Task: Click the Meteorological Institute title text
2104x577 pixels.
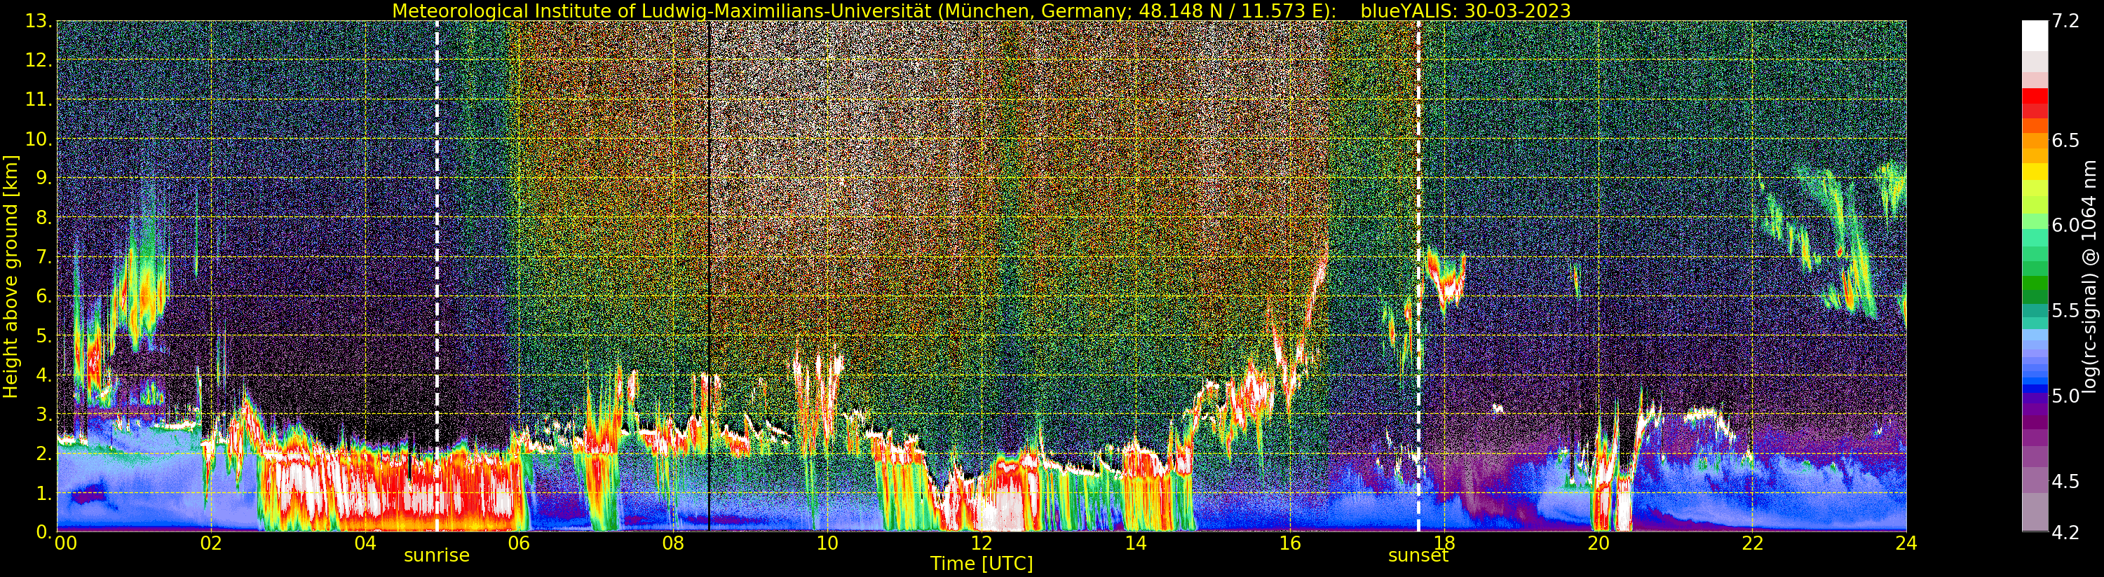Action: [x=865, y=11]
